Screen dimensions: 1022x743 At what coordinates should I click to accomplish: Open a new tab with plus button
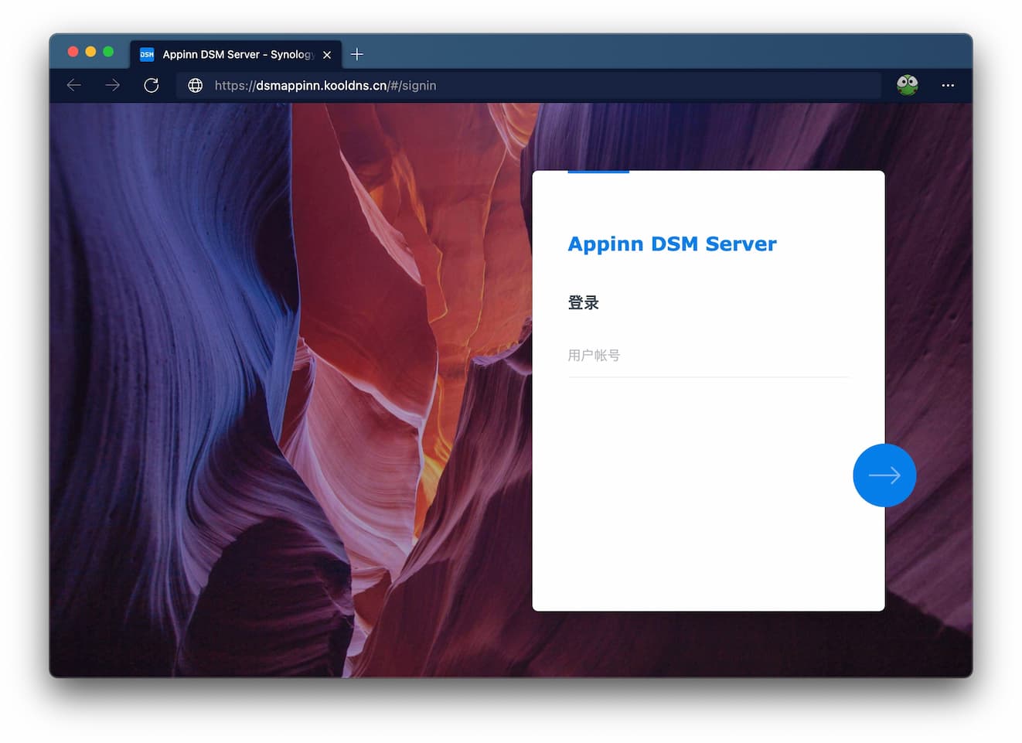(357, 54)
